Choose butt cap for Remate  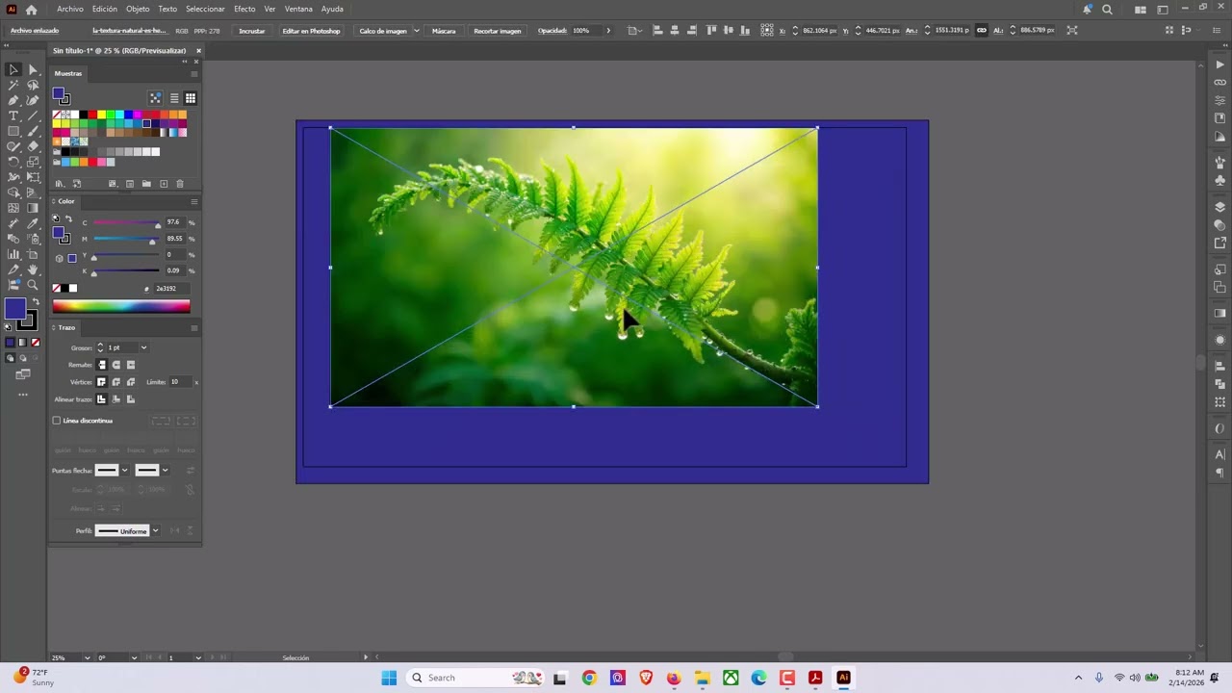(x=101, y=365)
